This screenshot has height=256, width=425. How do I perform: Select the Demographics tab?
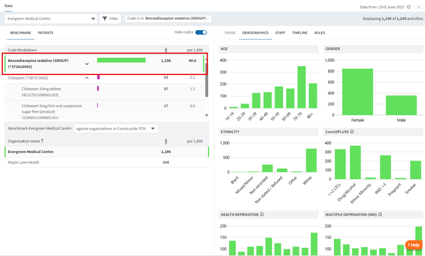pyautogui.click(x=255, y=33)
